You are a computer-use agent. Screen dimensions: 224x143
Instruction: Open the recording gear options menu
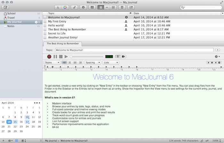pyautogui.click(x=217, y=57)
